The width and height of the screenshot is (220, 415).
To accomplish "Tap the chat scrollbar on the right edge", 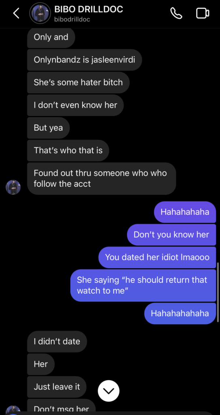I will pyautogui.click(x=218, y=292).
